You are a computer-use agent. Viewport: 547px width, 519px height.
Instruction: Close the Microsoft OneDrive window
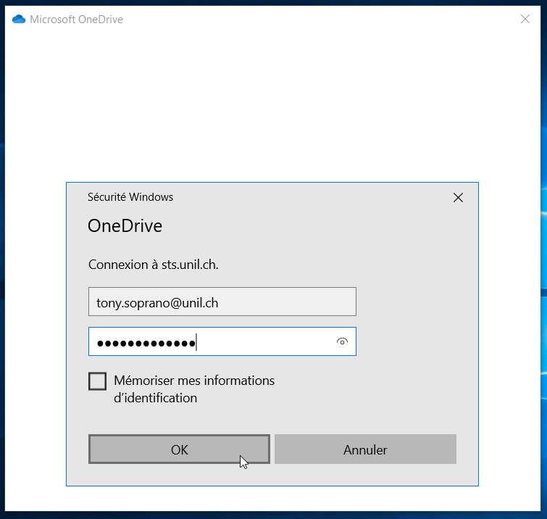(x=525, y=20)
